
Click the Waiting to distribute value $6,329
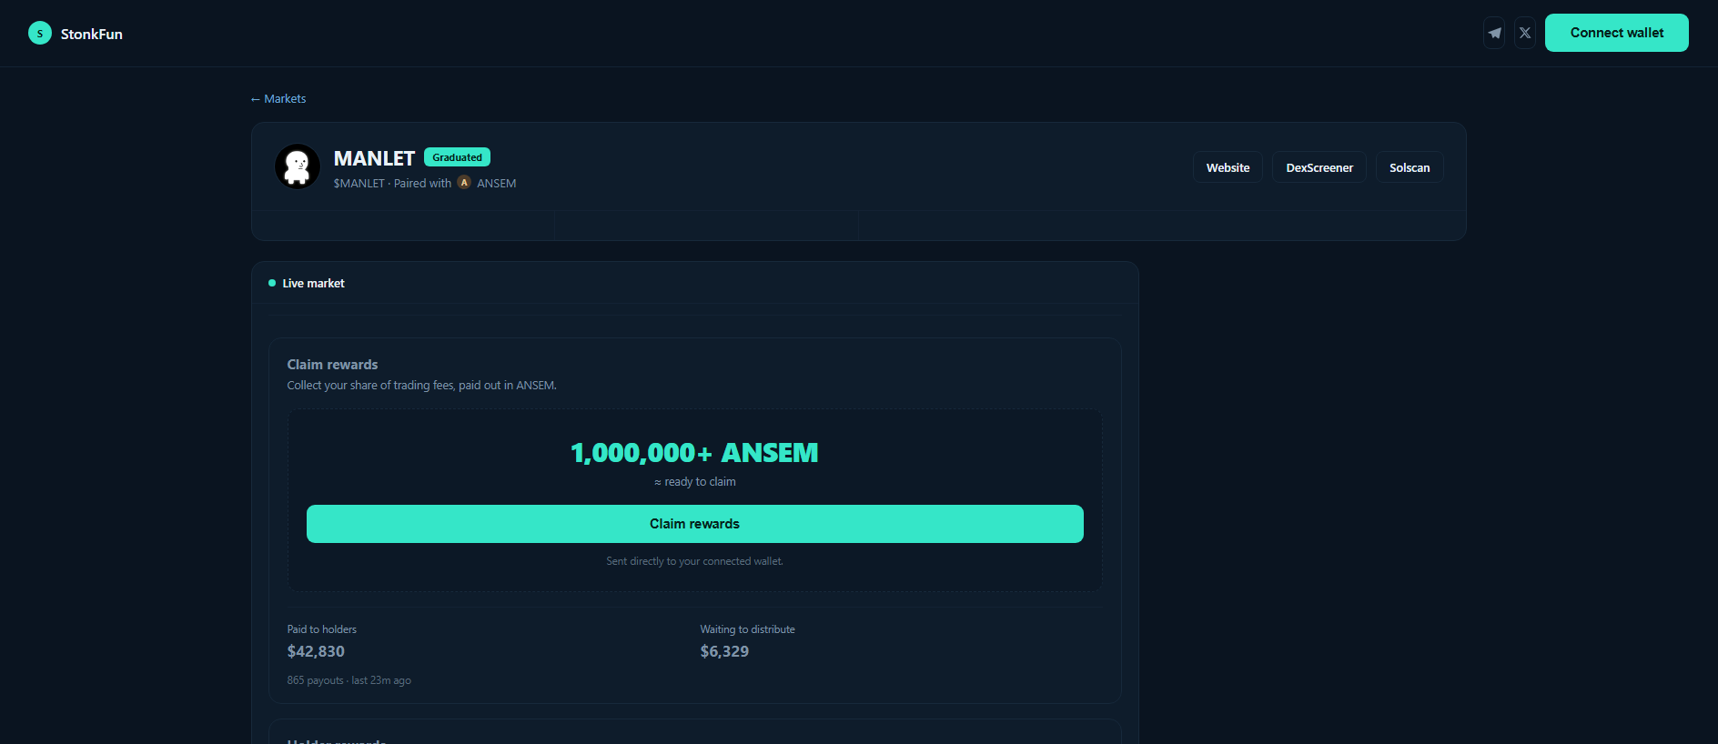724,651
